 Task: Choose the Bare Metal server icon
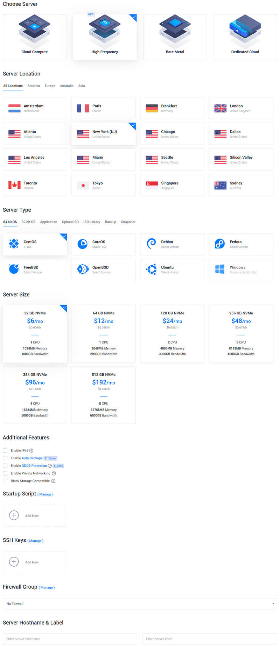tap(175, 31)
